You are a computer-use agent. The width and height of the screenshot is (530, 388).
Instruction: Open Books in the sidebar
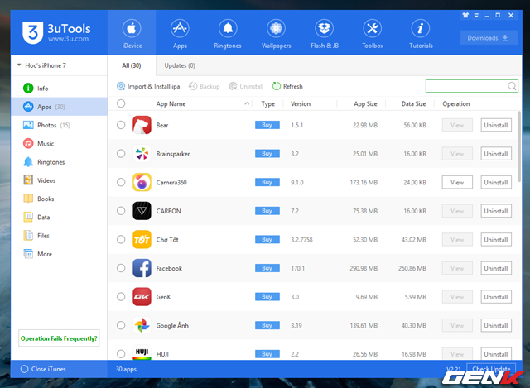tap(59, 199)
